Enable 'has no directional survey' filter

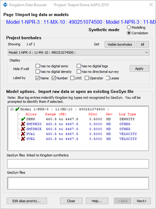[79, 72]
